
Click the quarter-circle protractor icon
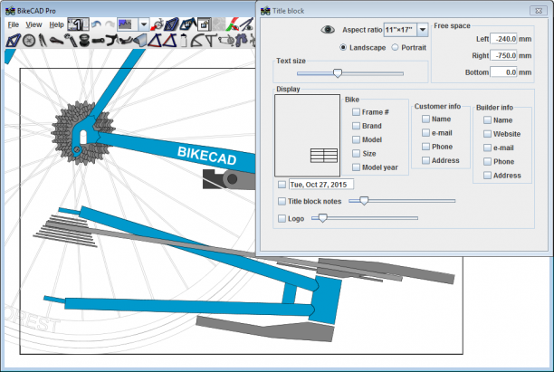[x=197, y=40]
